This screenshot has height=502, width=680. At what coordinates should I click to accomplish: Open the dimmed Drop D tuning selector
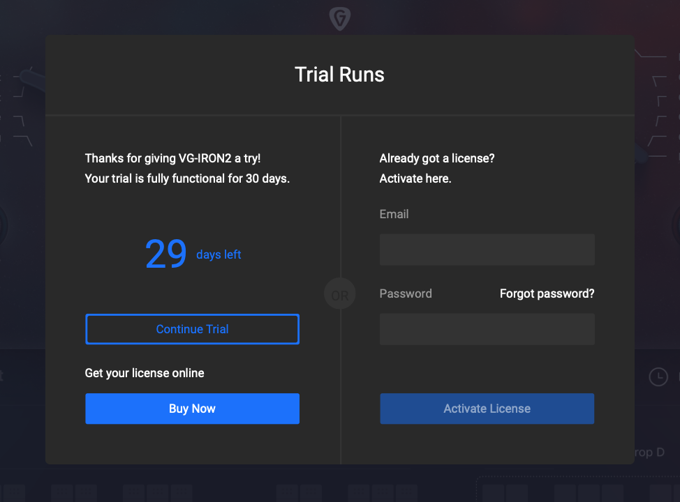tap(649, 452)
